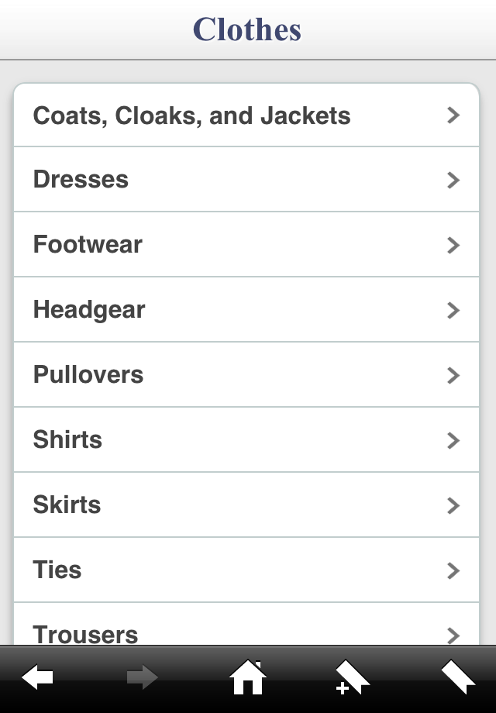Screen dimensions: 496x713
Task: Expand chevron next to Coats, Cloaks, and Jackets
Action: [x=453, y=115]
